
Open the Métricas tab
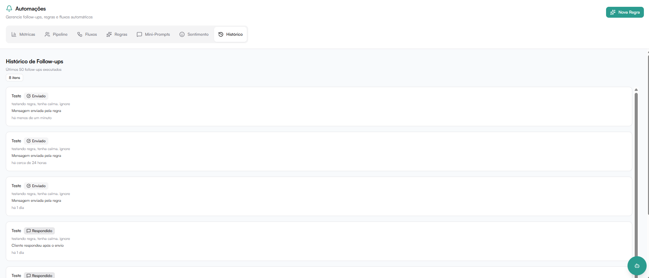(23, 34)
